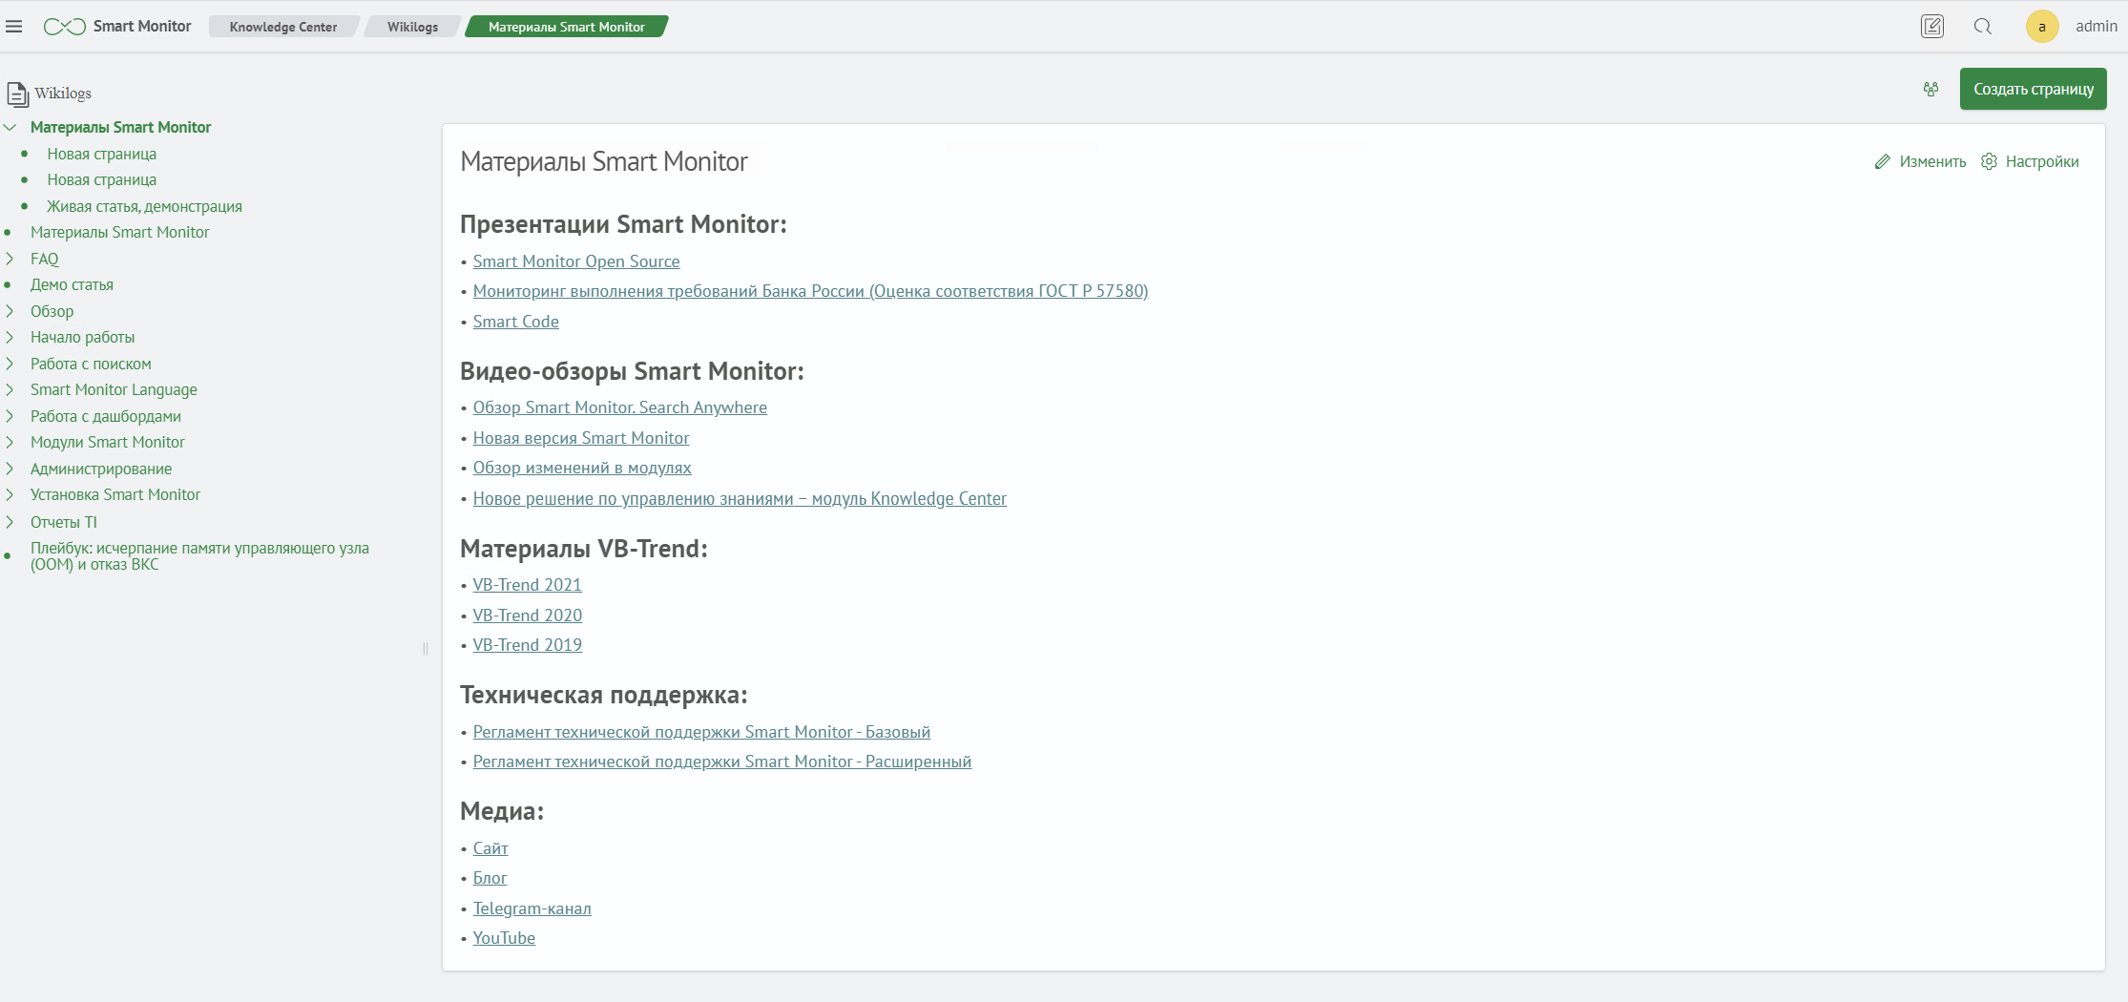Screen dimensions: 2128x1002
Task: Expand the FAQ tree node
Action: click(x=10, y=259)
